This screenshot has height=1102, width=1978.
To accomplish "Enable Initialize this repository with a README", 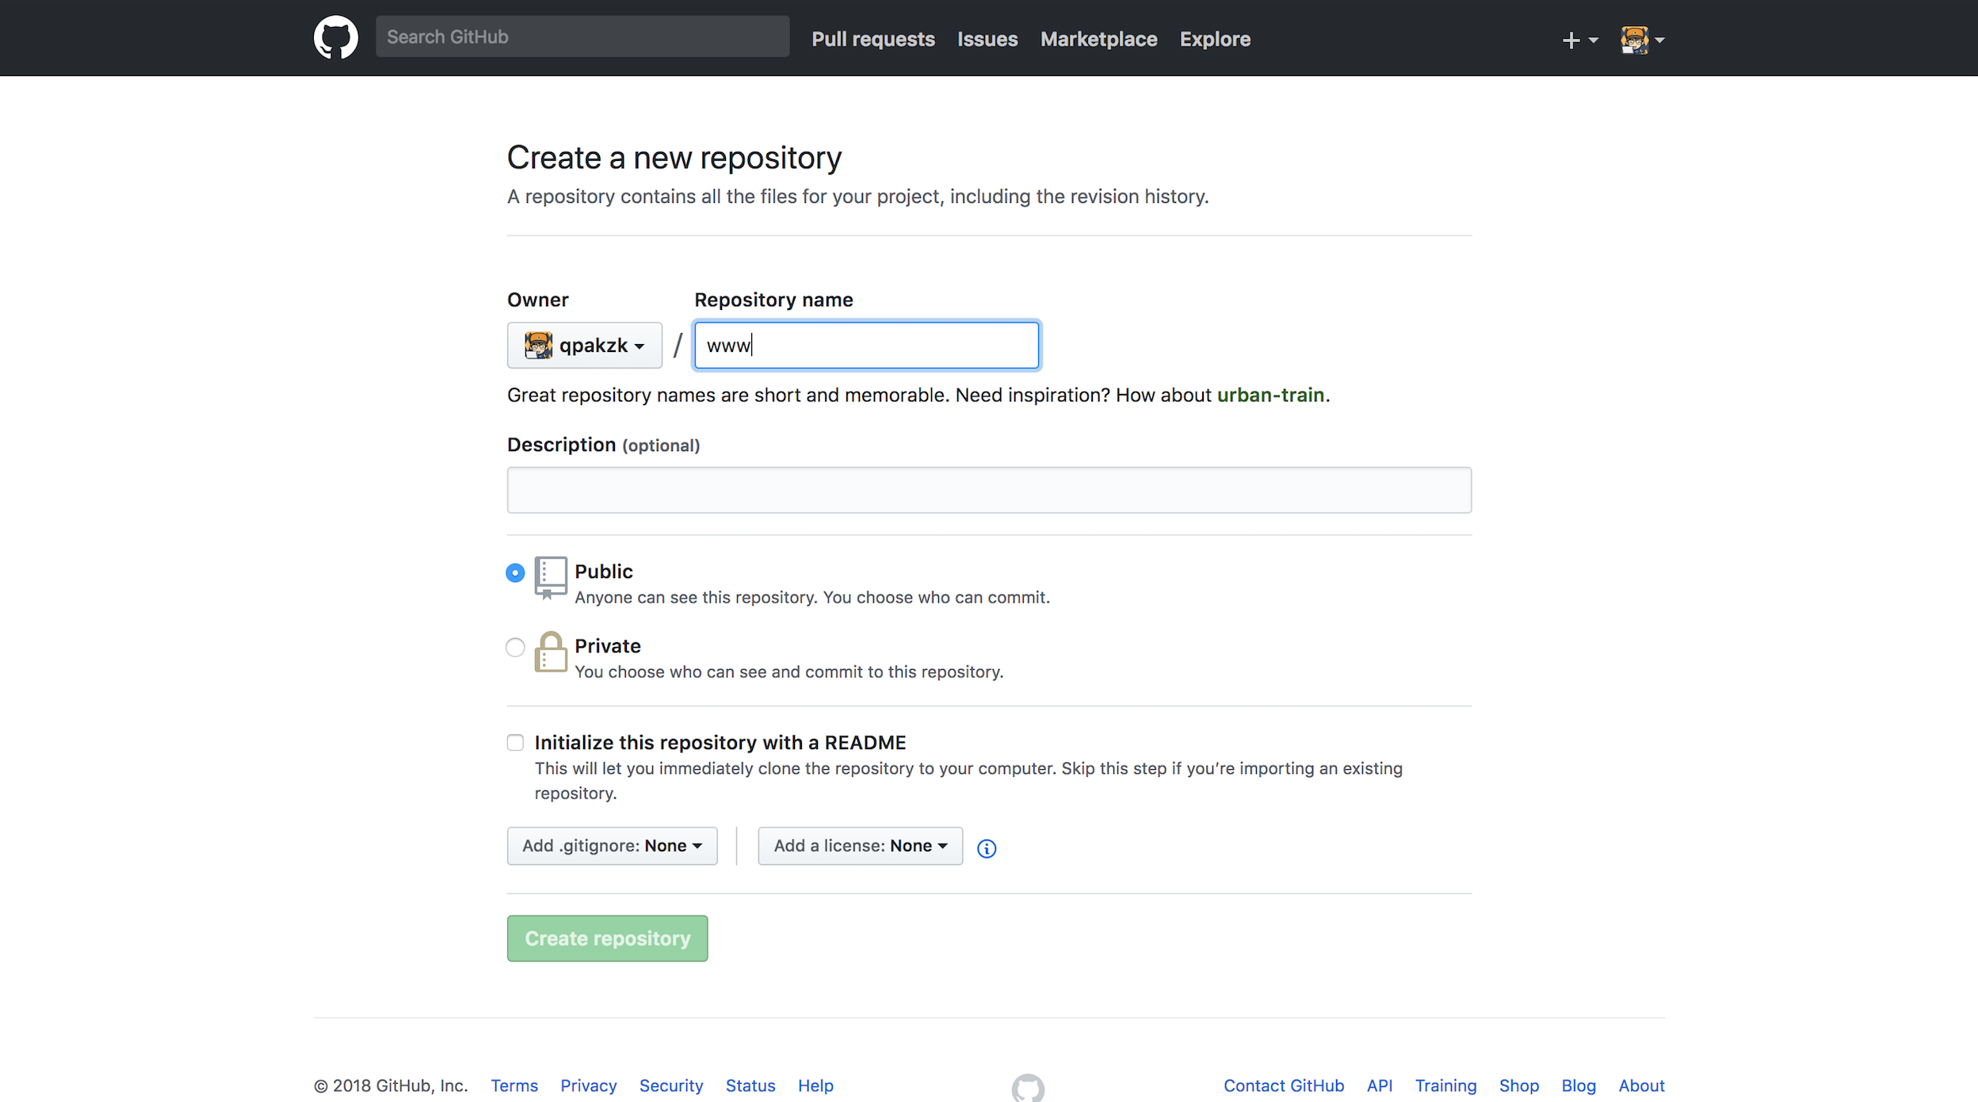I will [x=515, y=742].
